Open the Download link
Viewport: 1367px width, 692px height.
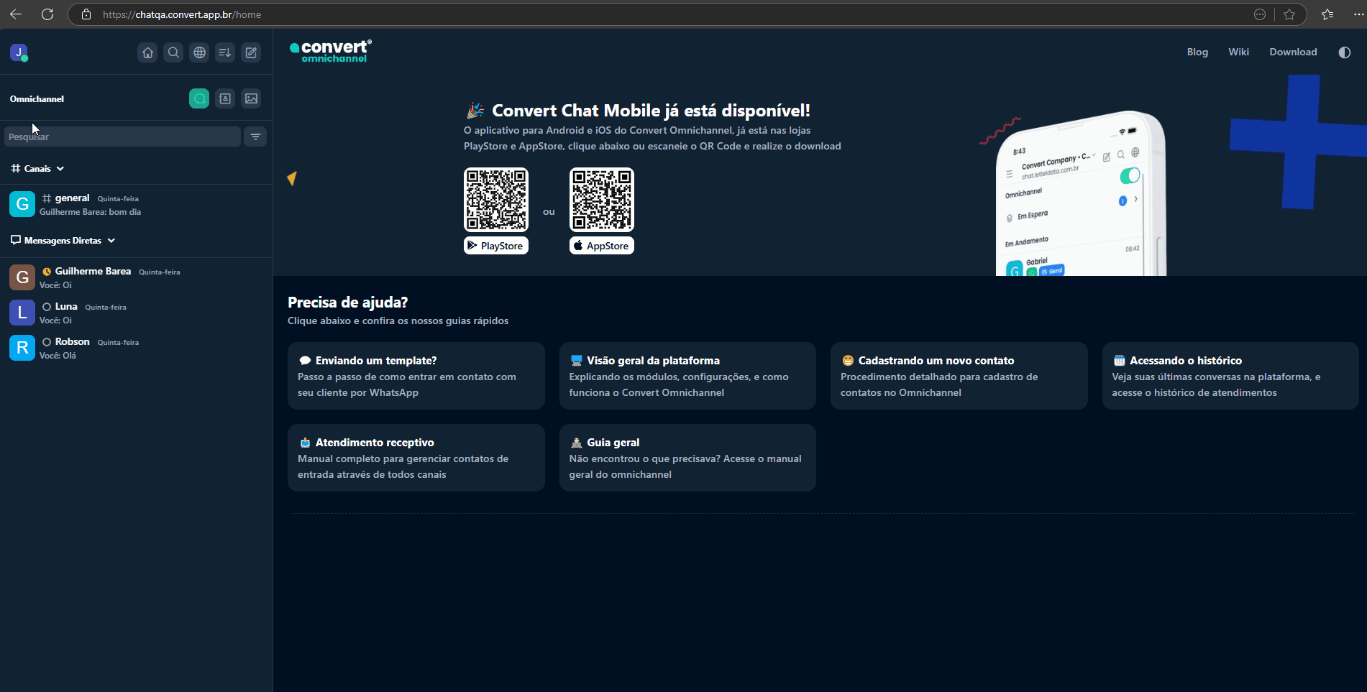click(x=1293, y=52)
